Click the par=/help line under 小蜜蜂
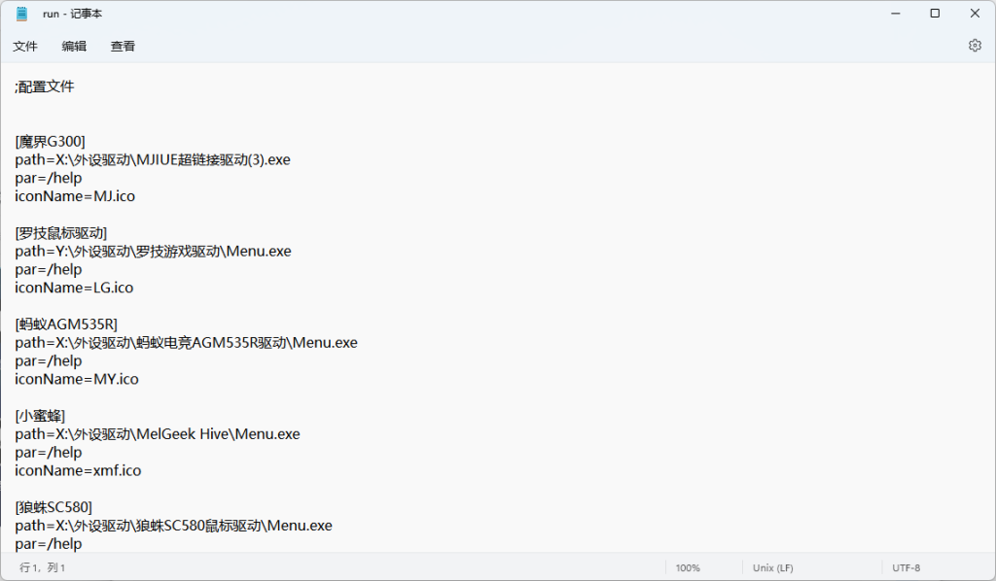 (49, 453)
